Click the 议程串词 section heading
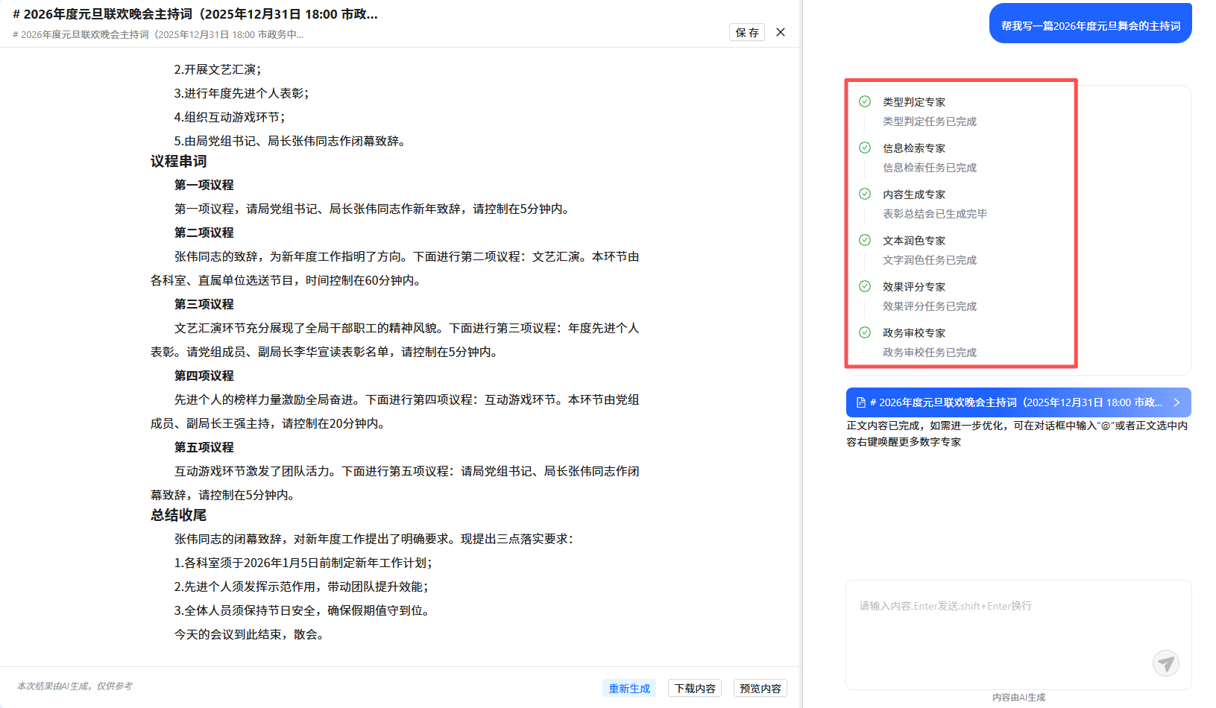This screenshot has height=708, width=1216. 179,162
